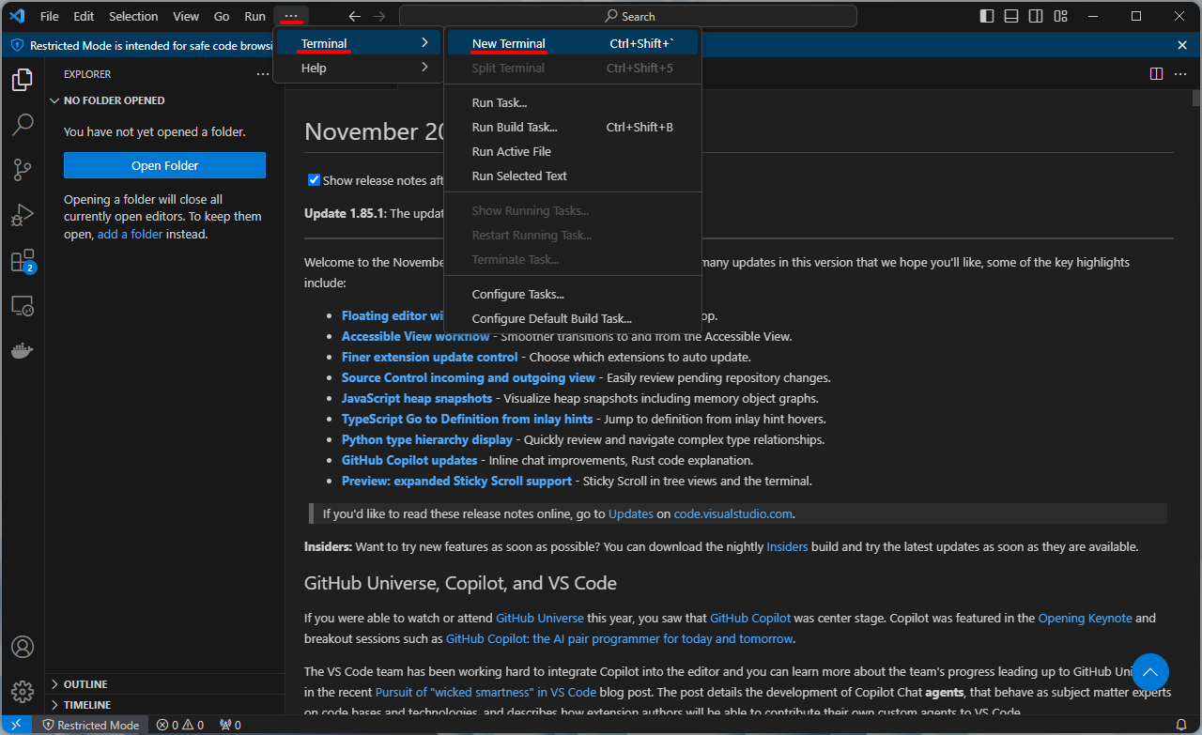This screenshot has width=1202, height=735.
Task: Open the JavaScript heap snapshots link
Action: pos(417,398)
